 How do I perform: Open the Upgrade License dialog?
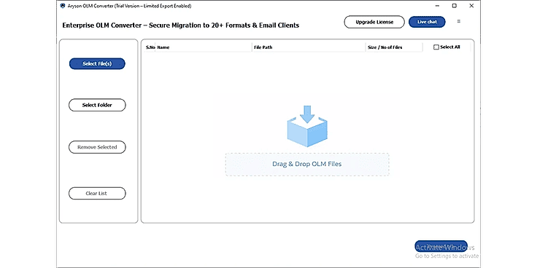tap(374, 22)
